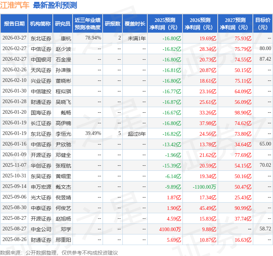Select the 覆盖时长 column header
This screenshot has height=256, width=273.
[135, 23]
